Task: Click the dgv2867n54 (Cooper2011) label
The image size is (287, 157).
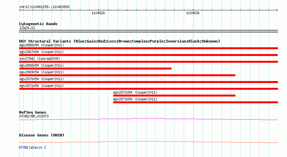Action: pyautogui.click(x=42, y=52)
